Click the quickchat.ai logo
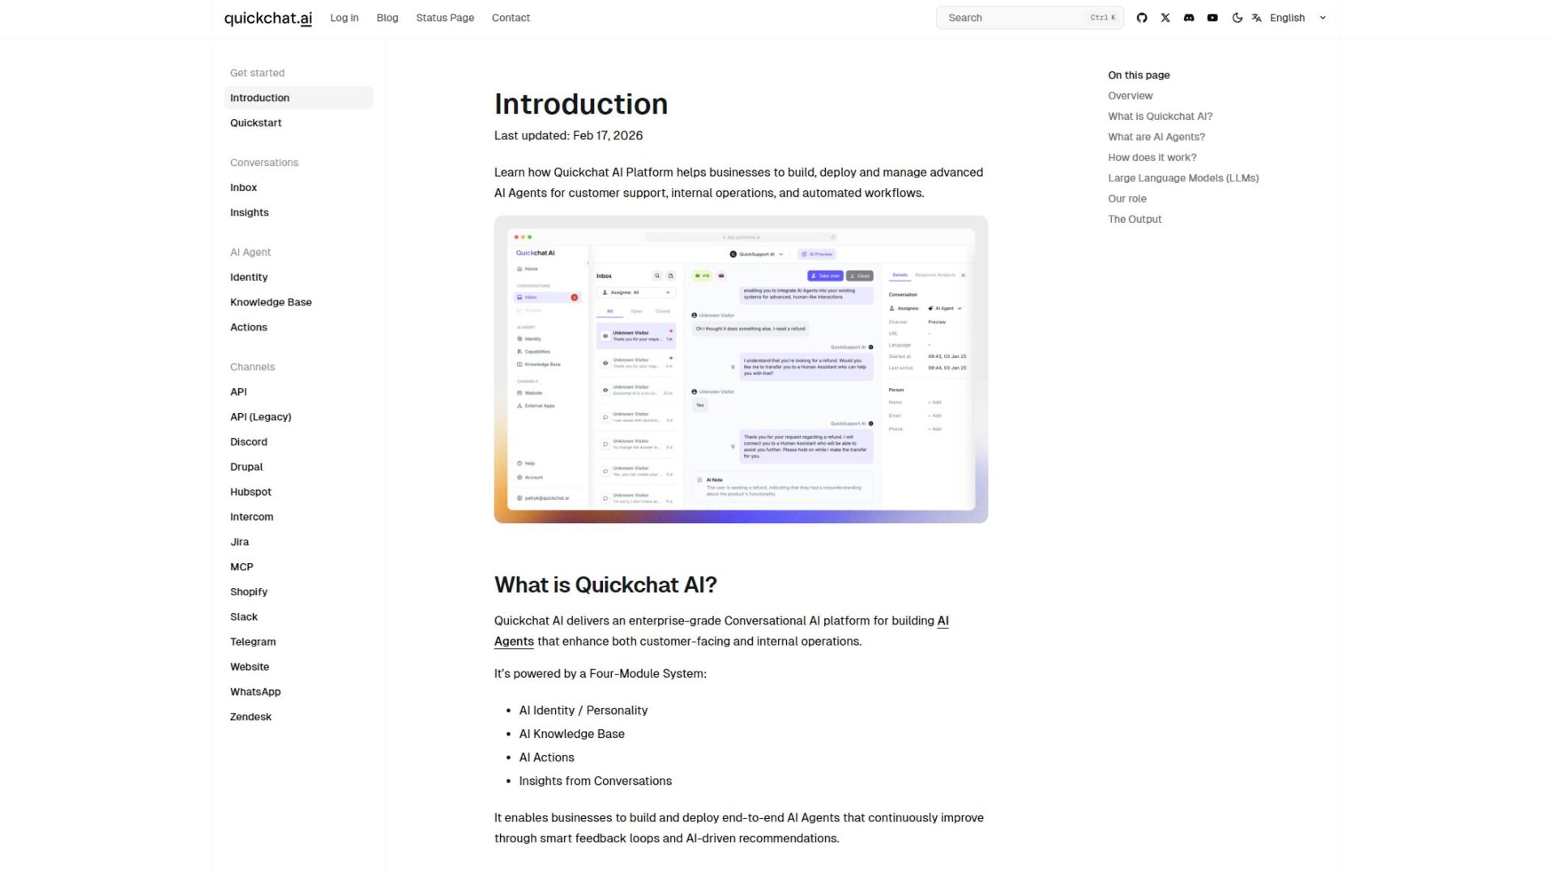 (x=267, y=18)
